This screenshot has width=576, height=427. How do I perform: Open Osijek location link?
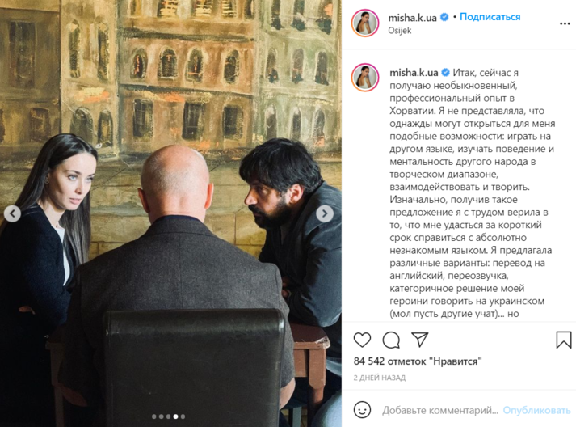click(x=400, y=31)
